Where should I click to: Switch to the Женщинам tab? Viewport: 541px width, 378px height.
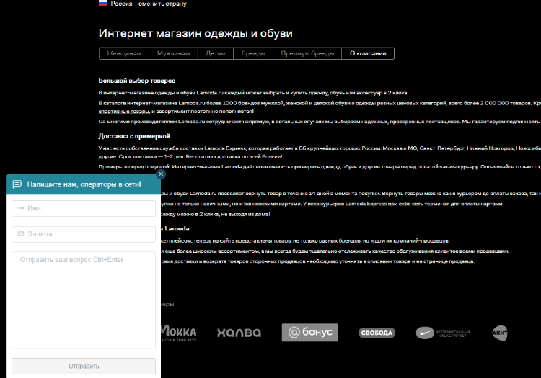[124, 53]
